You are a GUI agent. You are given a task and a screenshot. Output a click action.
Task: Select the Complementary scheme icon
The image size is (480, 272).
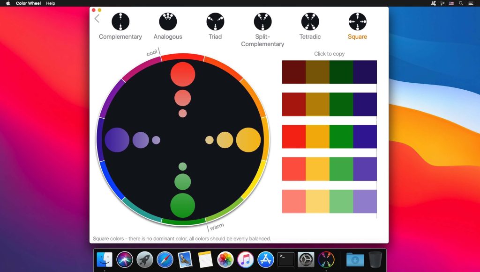[120, 21]
